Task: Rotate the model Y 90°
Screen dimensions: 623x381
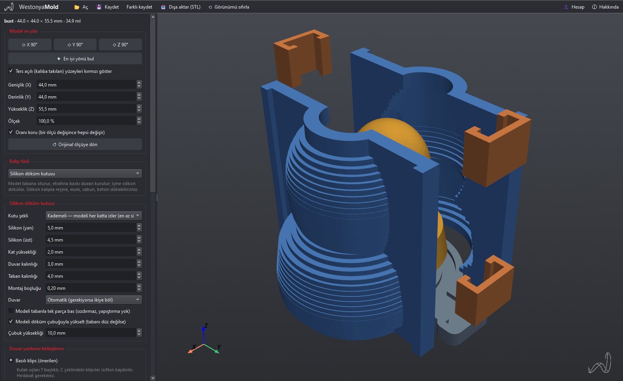Action: 75,45
